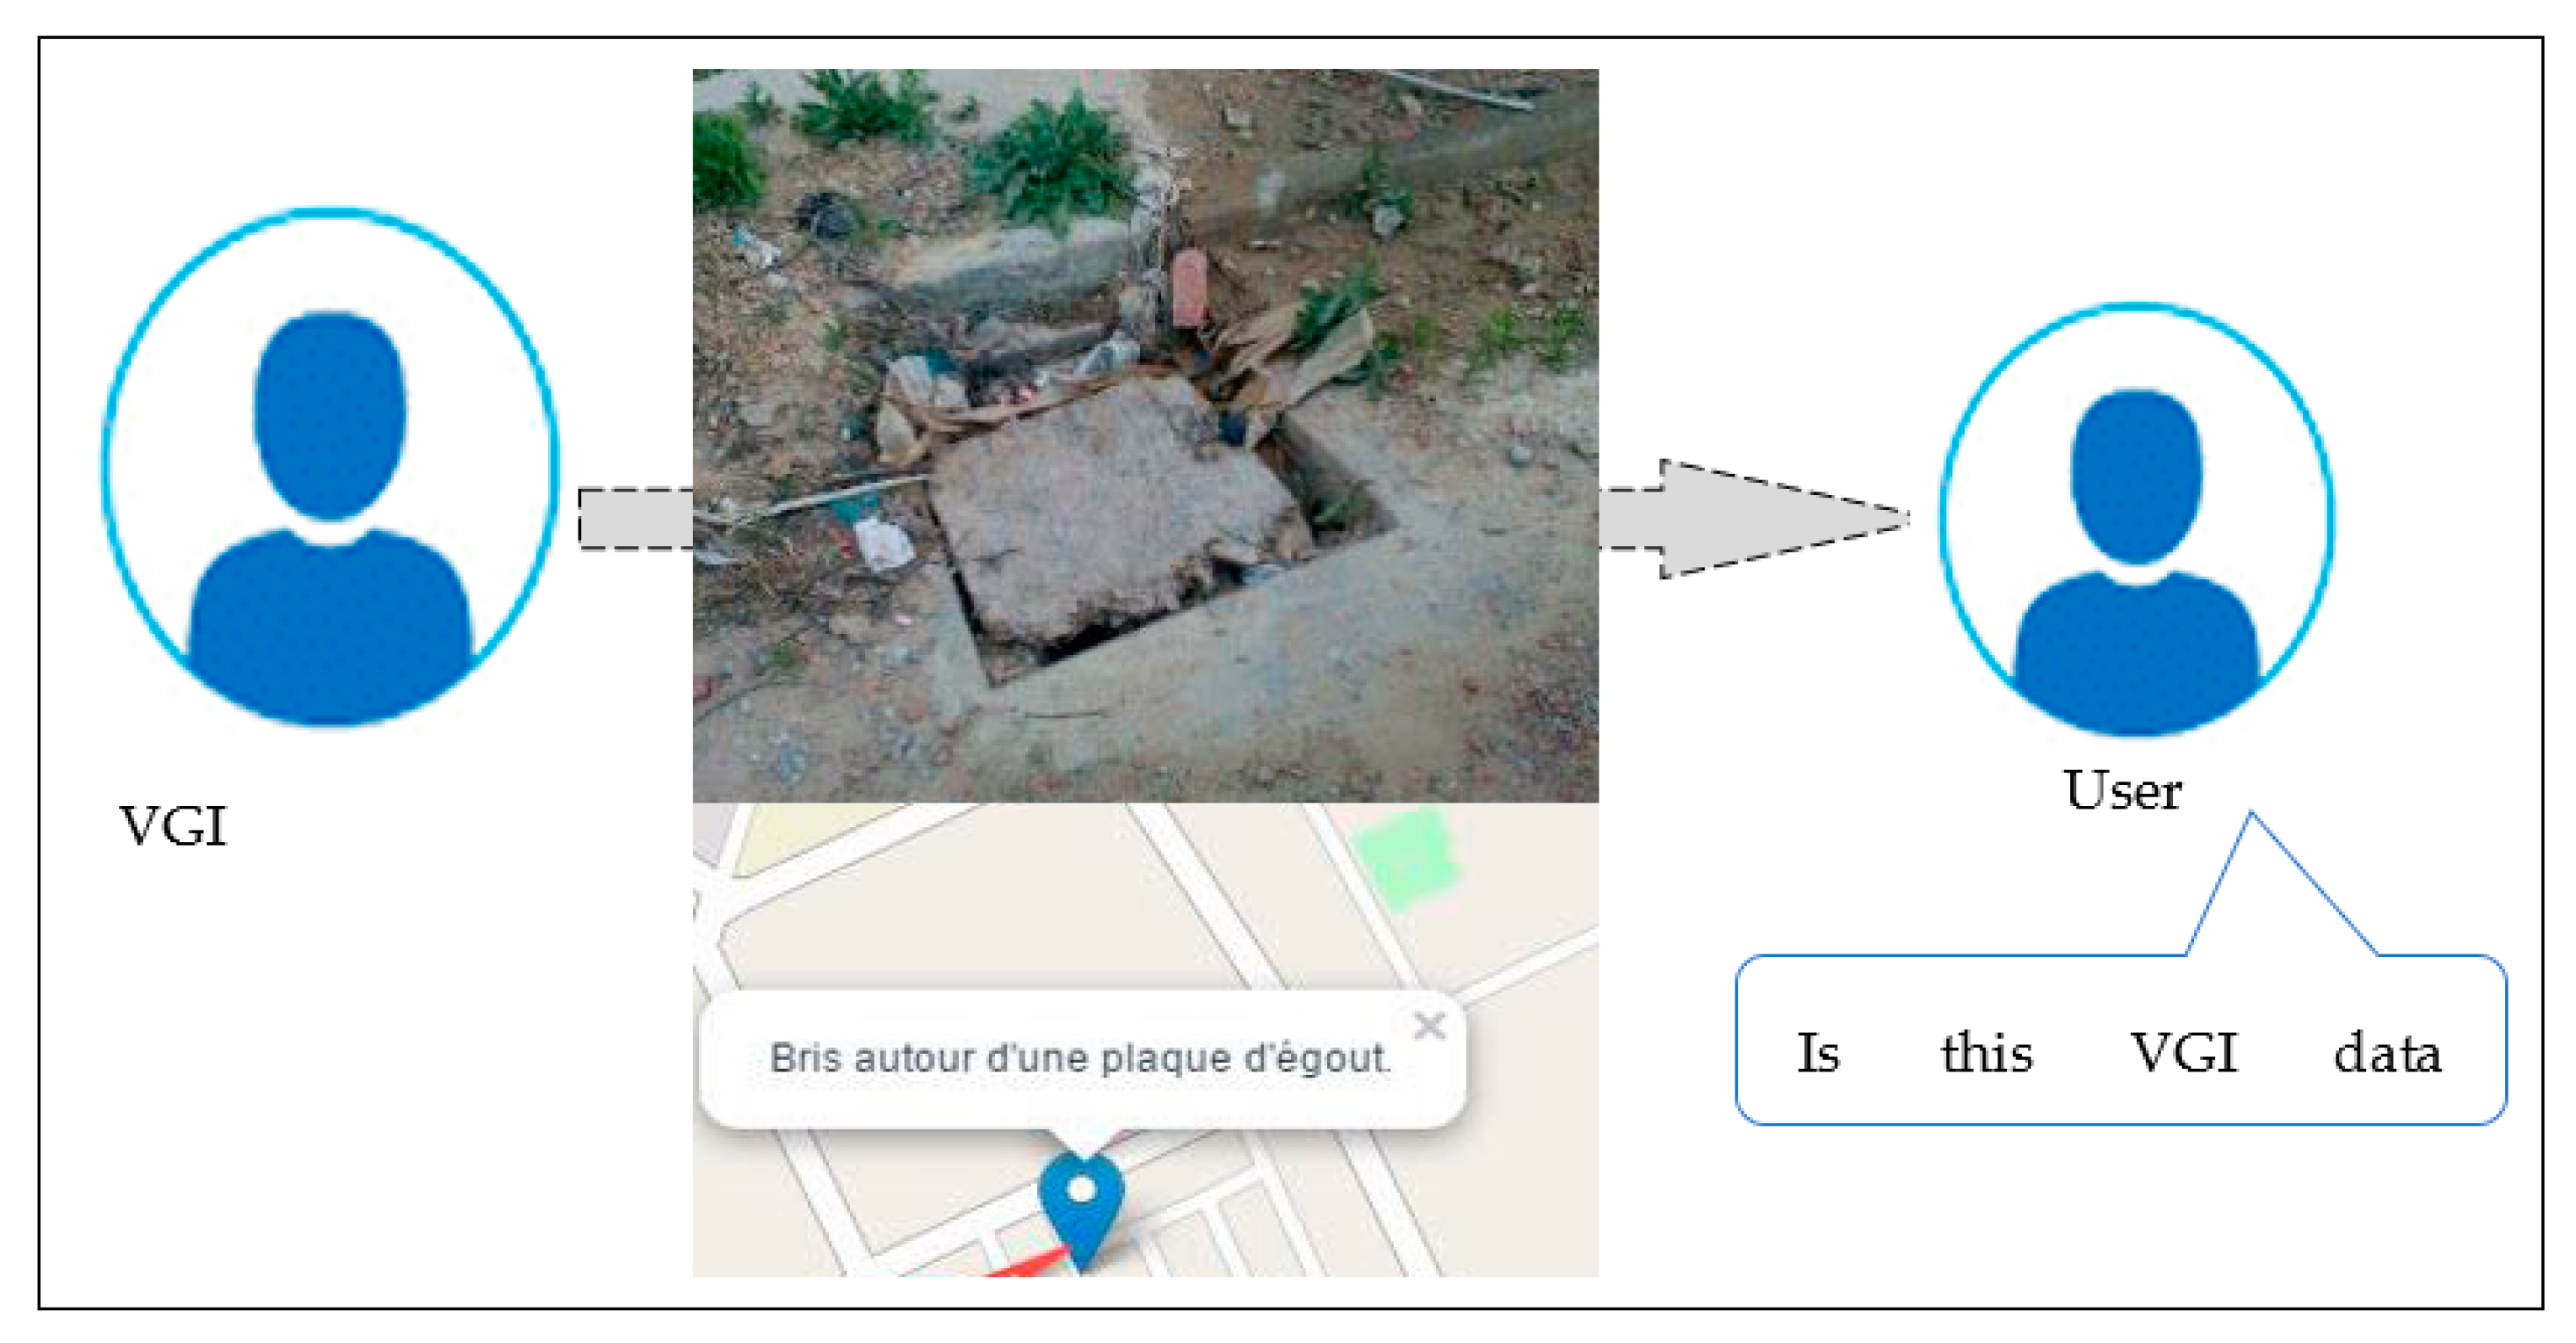Click the 'User' label text
Screen dimensions: 2576x1343
coord(2122,790)
